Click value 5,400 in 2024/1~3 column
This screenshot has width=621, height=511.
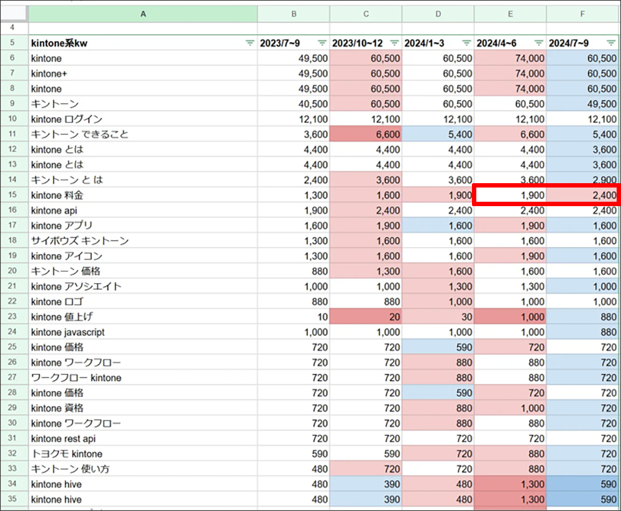tap(438, 134)
